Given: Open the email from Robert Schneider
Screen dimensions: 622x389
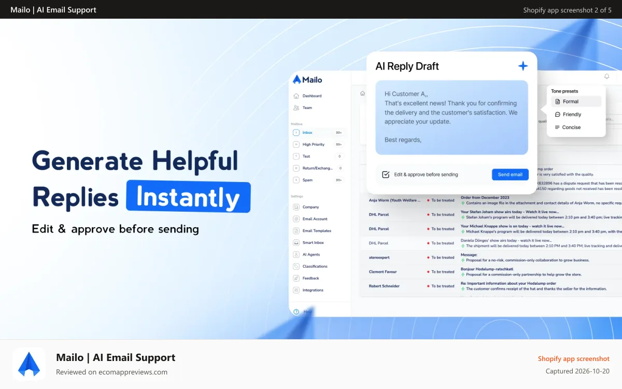Looking at the screenshot, I should click(490, 286).
